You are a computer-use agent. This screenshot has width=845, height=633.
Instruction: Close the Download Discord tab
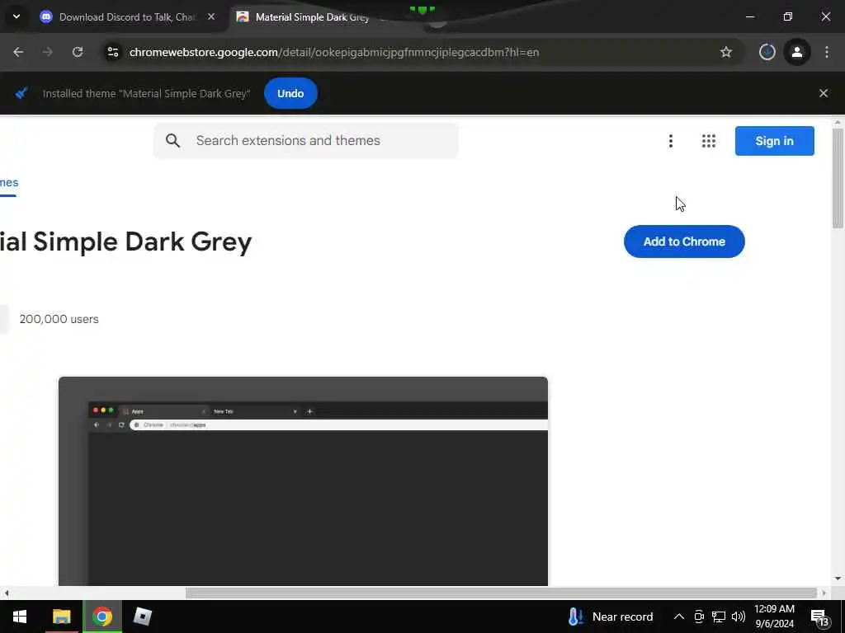click(211, 16)
